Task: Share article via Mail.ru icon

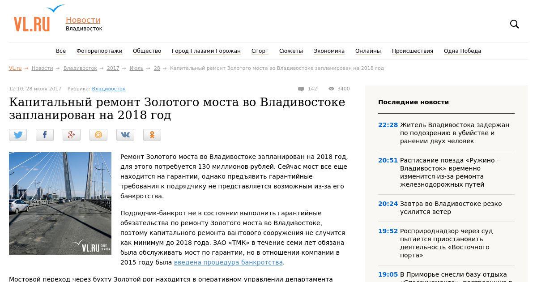Action: 98,135
